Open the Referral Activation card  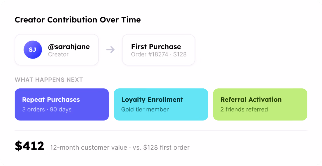pyautogui.click(x=260, y=104)
